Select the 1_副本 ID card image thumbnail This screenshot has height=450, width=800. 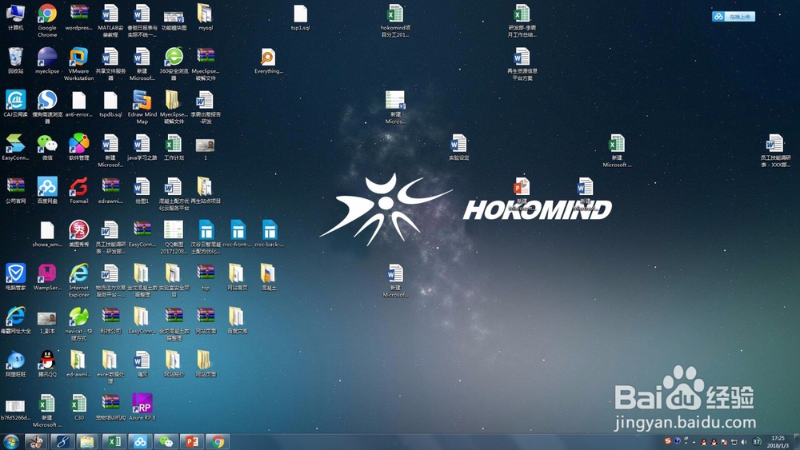point(47,320)
